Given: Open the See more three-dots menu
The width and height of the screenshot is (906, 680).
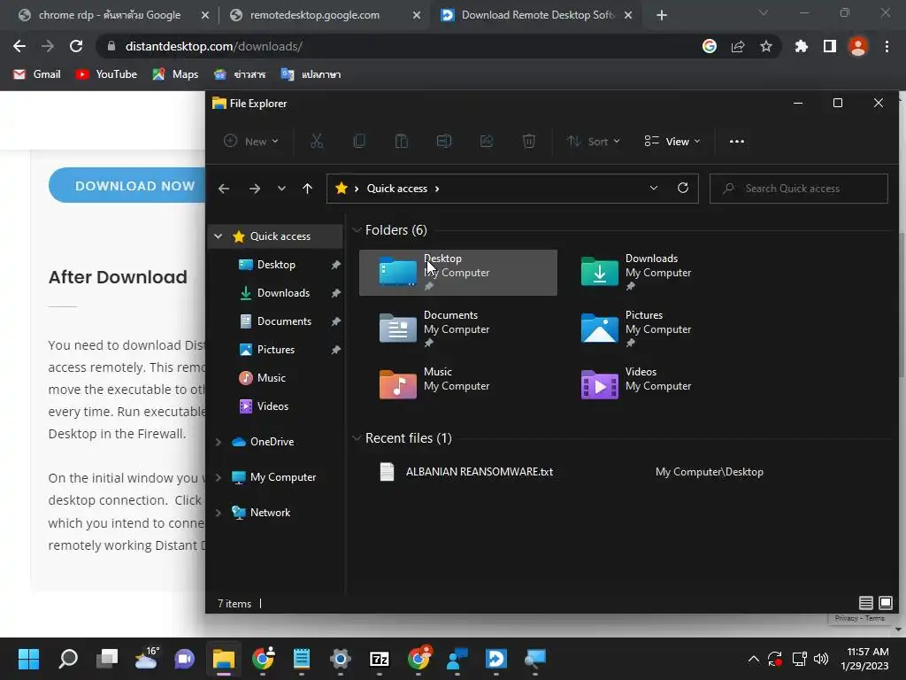Looking at the screenshot, I should pos(737,141).
